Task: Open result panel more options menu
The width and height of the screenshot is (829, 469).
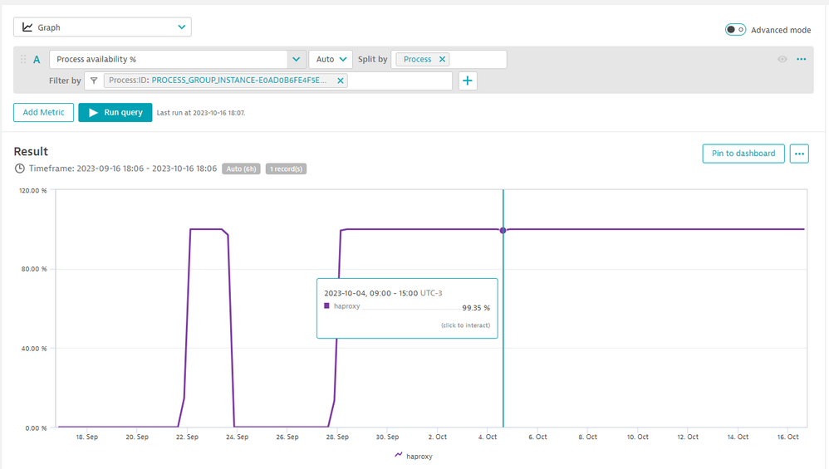Action: (799, 154)
